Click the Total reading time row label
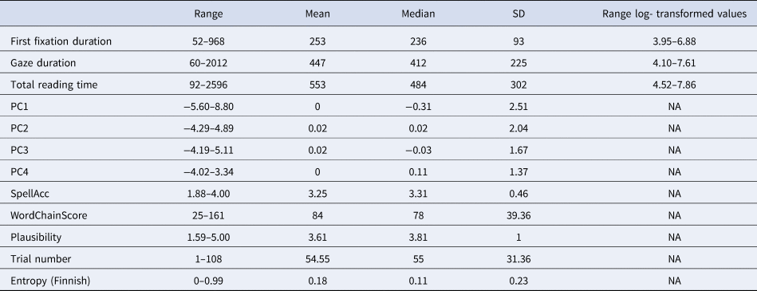The width and height of the screenshot is (757, 291). 54,85
